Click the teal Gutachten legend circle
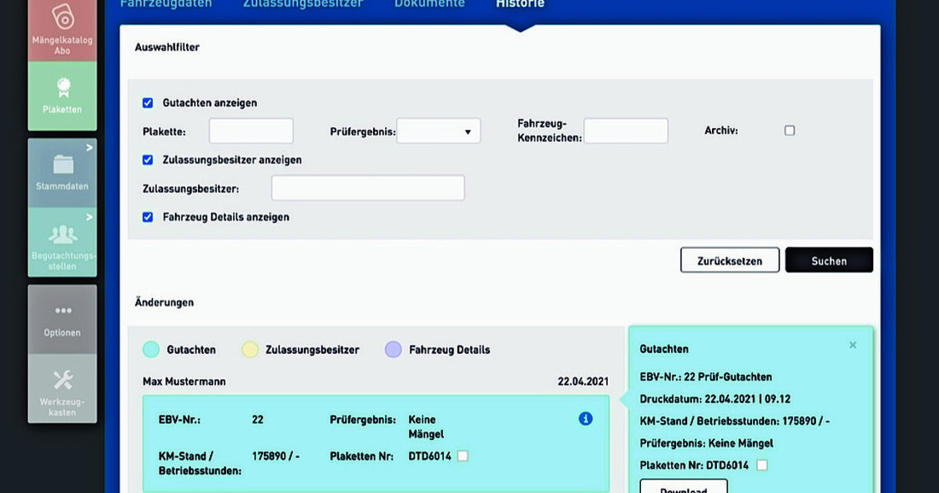The width and height of the screenshot is (939, 493). pos(151,349)
